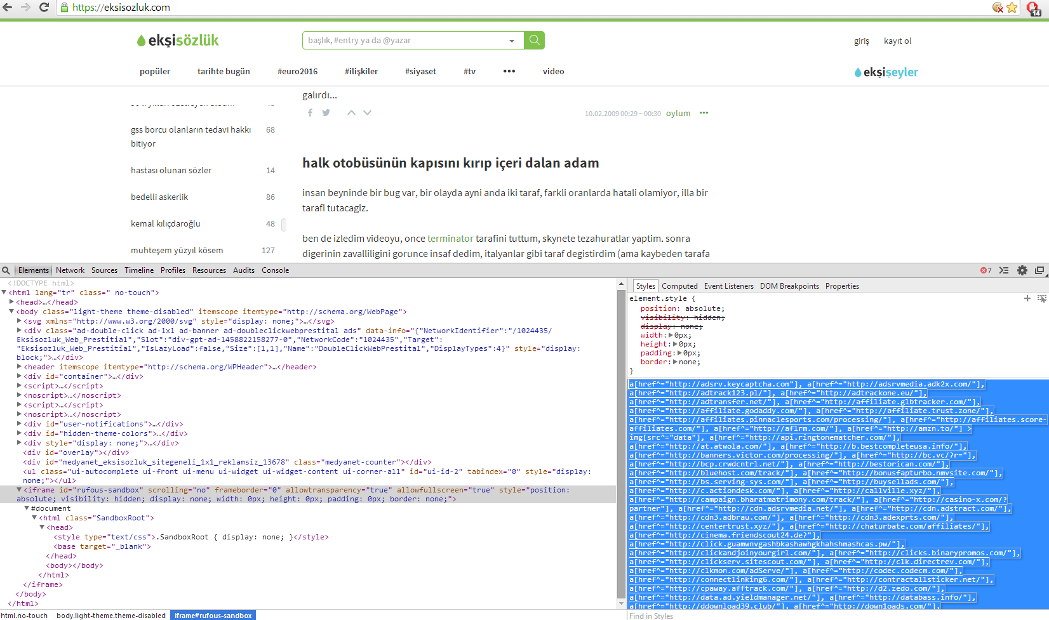
Task: Collapse the html root node
Action: [4, 293]
